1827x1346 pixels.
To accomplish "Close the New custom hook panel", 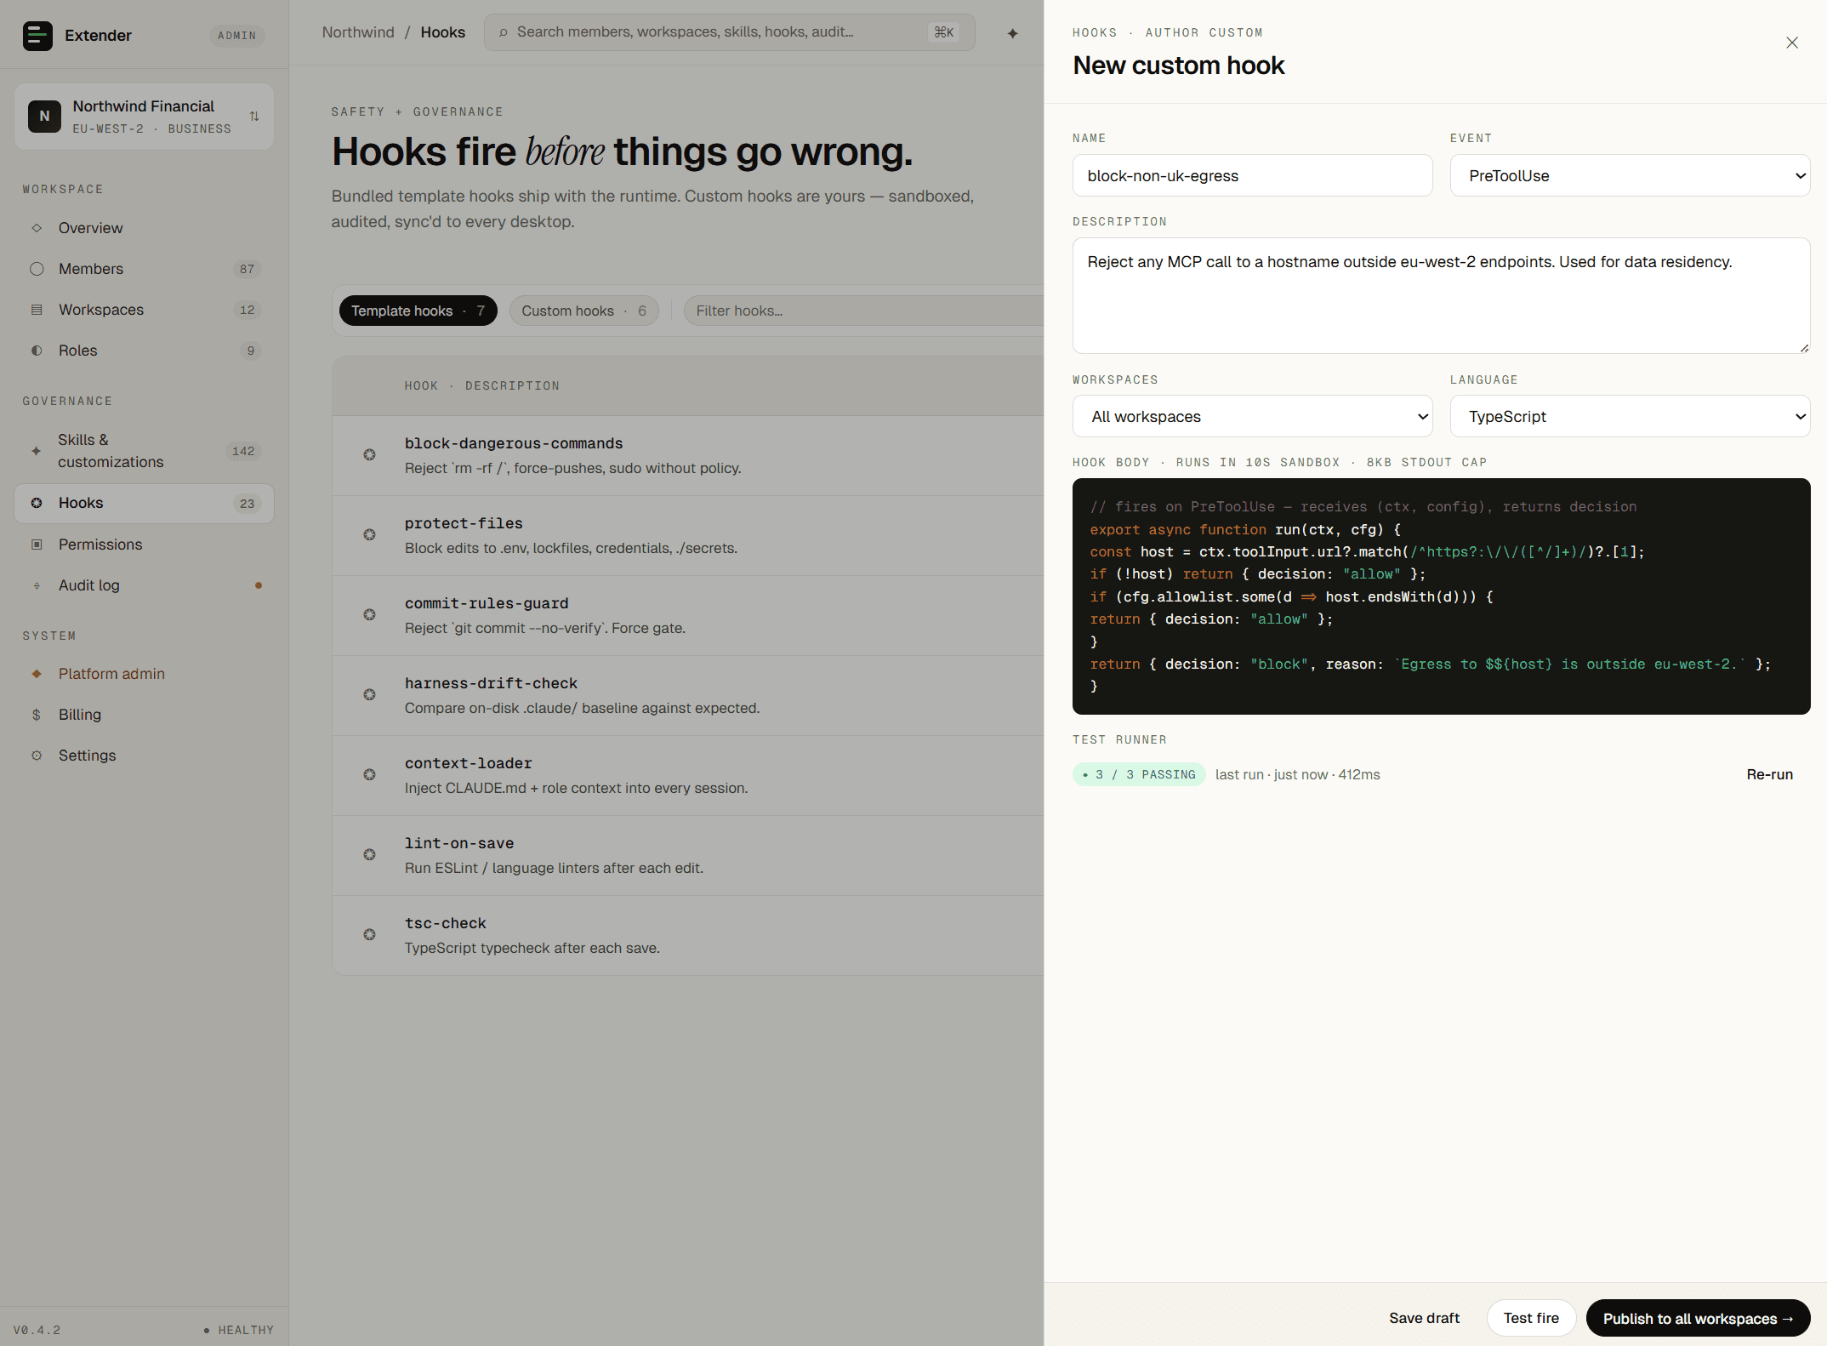I will click(x=1791, y=43).
